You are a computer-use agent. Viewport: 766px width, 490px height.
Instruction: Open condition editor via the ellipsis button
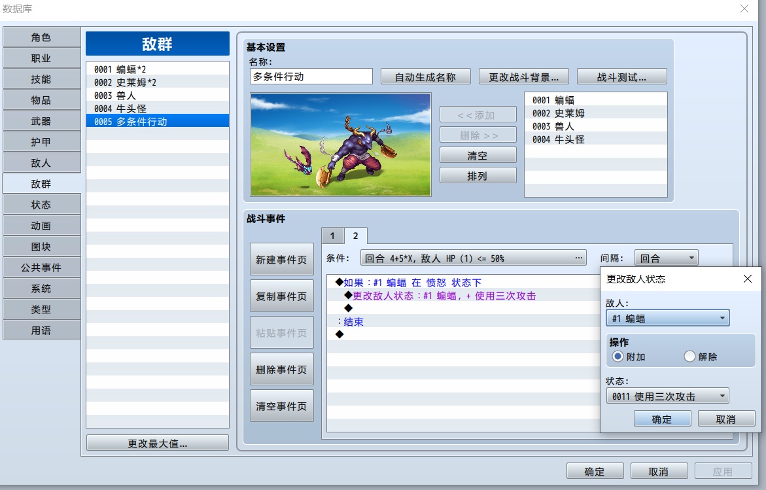[579, 258]
